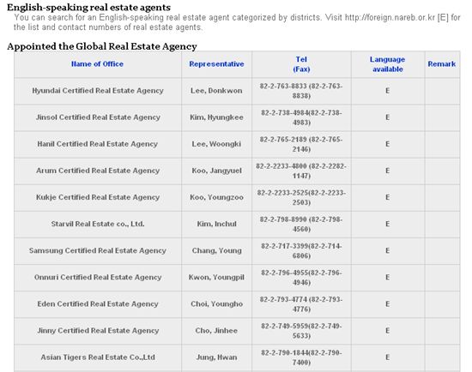Select Arum Certified Real Estate Agency name

98,171
